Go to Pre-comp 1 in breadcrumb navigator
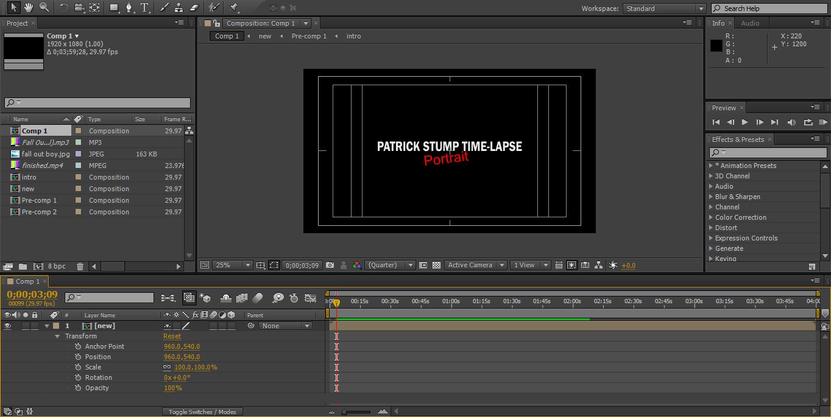This screenshot has height=417, width=831. (x=309, y=36)
